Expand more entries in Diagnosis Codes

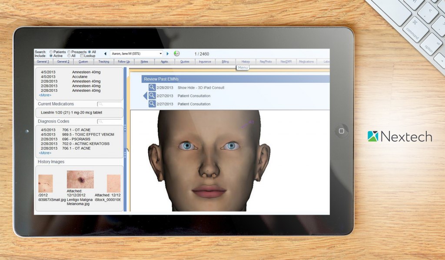coord(45,153)
